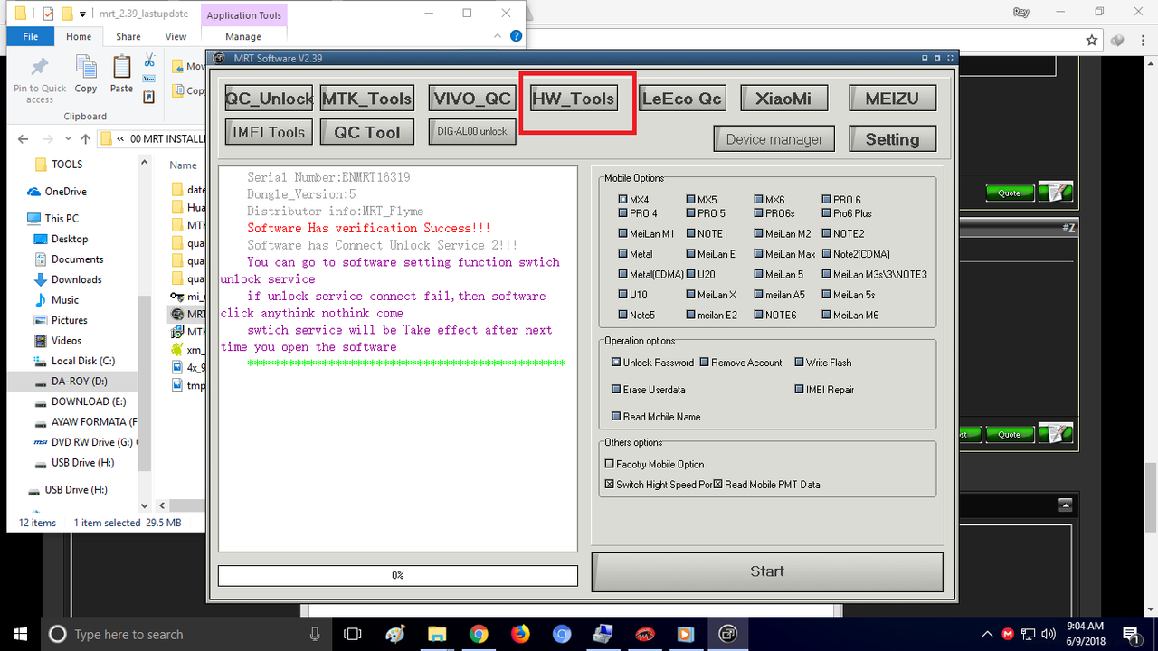The height and width of the screenshot is (651, 1158).
Task: Click the Cut scissors icon
Action: pos(149,61)
